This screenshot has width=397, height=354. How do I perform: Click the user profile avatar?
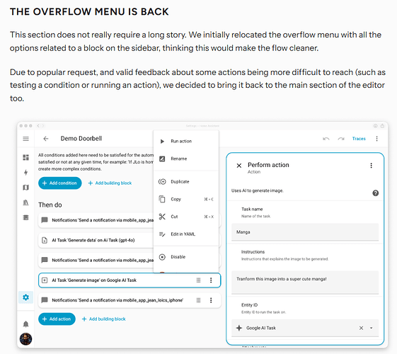25,339
